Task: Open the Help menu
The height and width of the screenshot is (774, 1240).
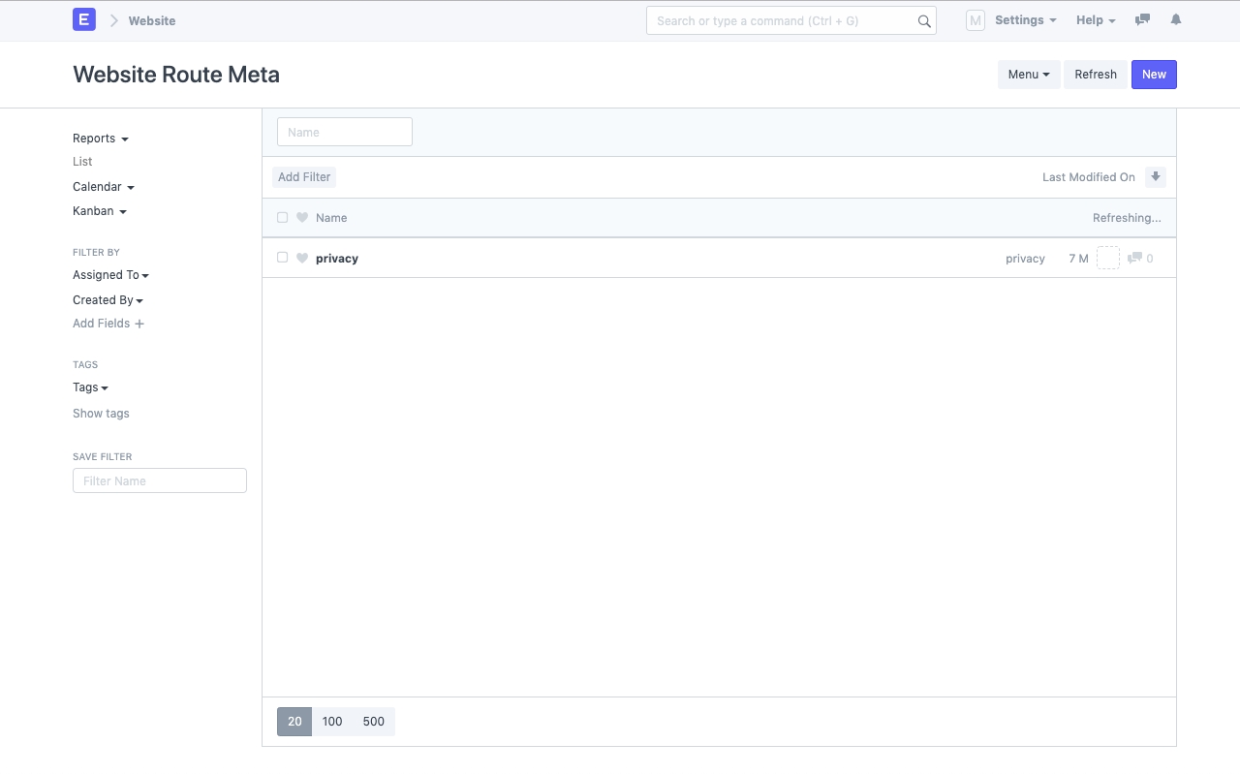Action: tap(1096, 20)
